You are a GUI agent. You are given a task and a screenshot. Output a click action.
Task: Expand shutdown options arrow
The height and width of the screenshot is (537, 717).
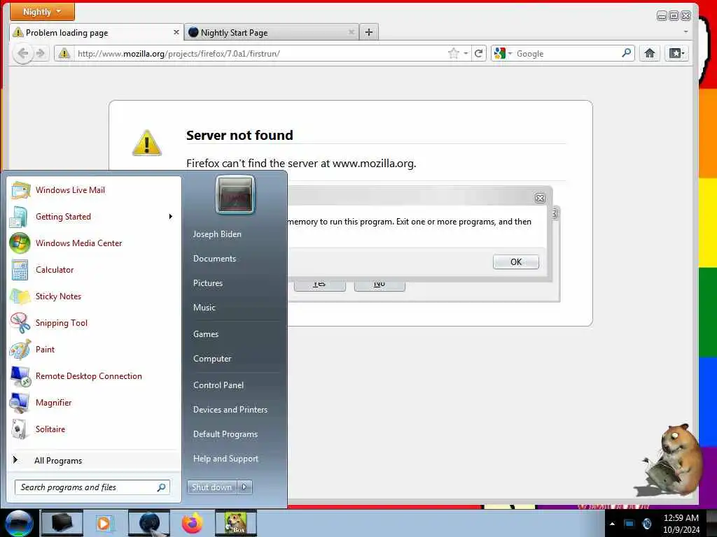coord(244,487)
